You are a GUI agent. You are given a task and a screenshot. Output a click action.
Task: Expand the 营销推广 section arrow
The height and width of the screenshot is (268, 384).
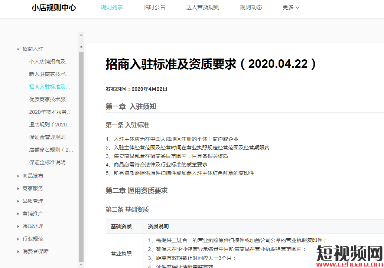tap(18, 214)
